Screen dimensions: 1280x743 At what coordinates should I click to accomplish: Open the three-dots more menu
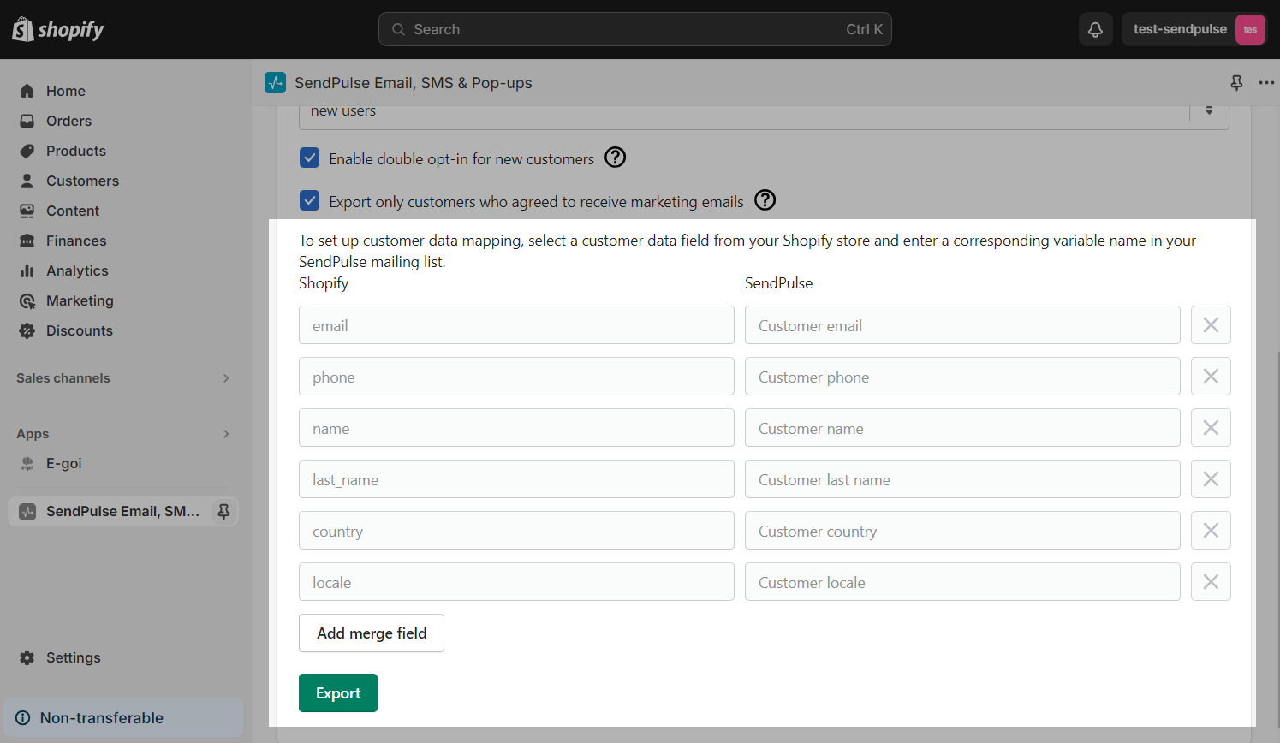click(x=1266, y=82)
